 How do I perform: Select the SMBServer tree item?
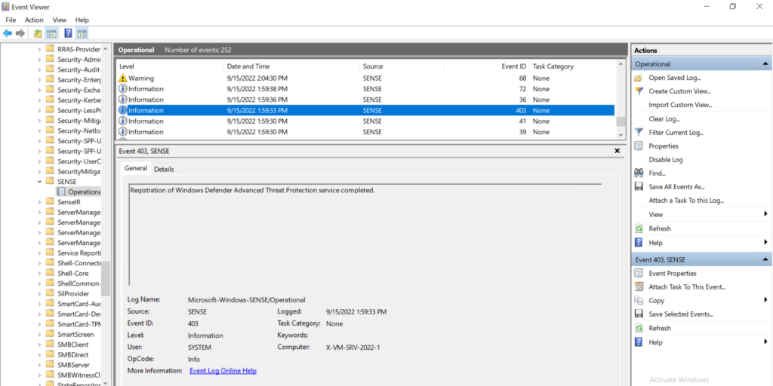click(73, 365)
